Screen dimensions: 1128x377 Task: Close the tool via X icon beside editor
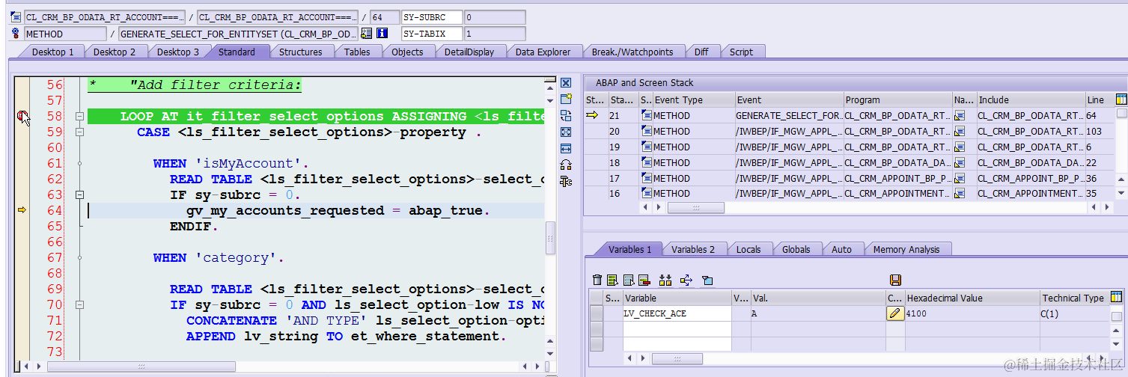(566, 83)
